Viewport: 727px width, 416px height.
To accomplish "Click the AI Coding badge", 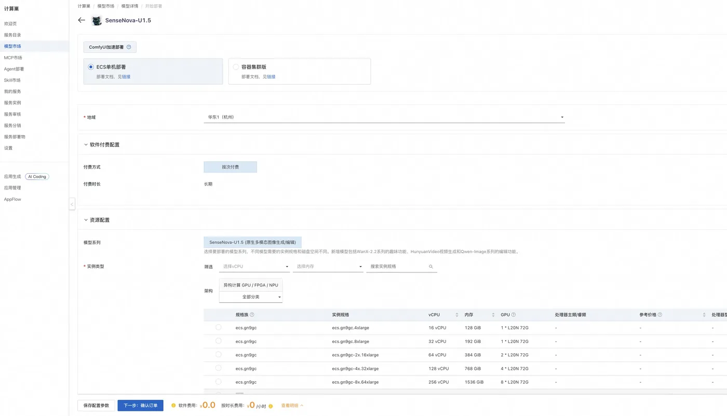I will (37, 177).
